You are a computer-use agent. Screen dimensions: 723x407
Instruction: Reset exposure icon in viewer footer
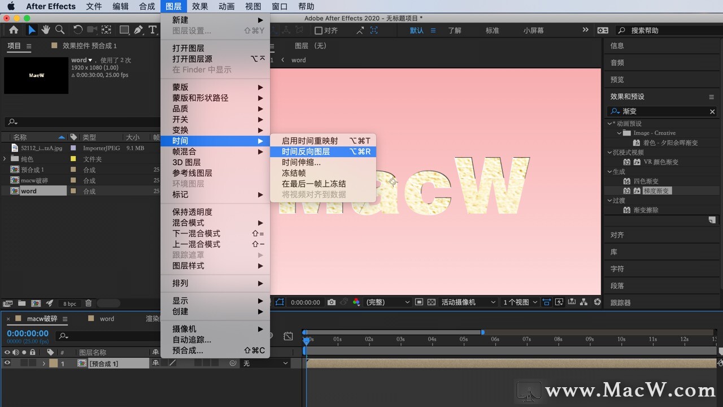(x=598, y=302)
